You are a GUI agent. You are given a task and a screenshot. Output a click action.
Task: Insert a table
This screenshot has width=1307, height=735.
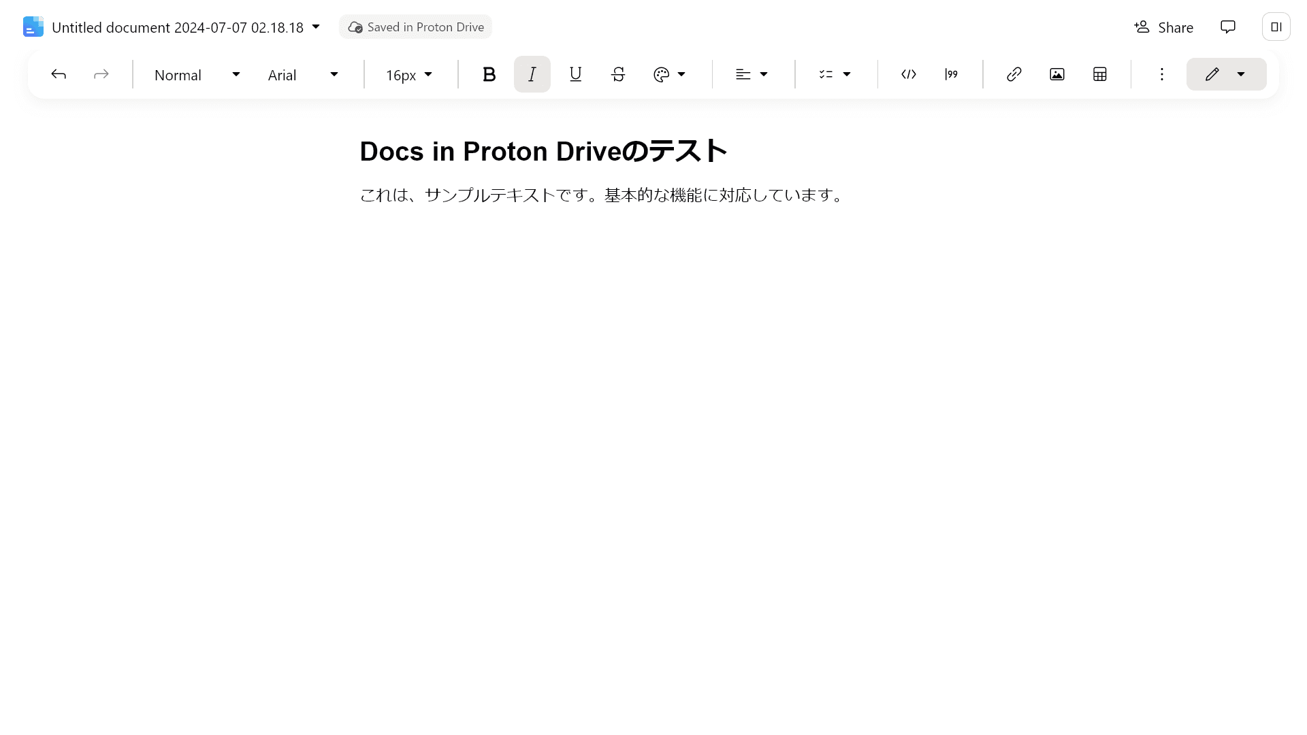[x=1099, y=74]
